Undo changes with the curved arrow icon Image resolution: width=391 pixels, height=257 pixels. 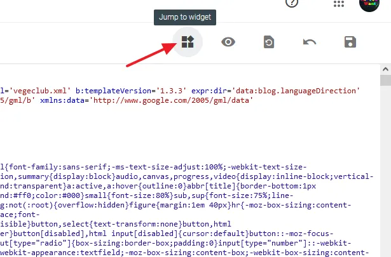pyautogui.click(x=310, y=42)
